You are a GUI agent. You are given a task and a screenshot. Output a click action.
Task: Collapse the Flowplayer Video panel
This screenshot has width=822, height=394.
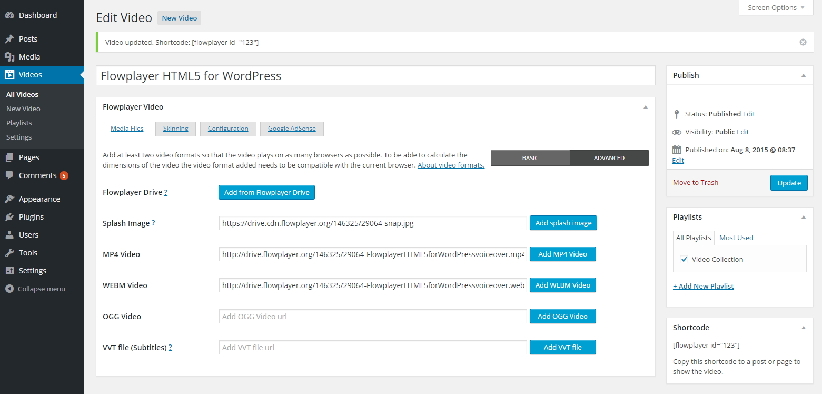(x=646, y=107)
